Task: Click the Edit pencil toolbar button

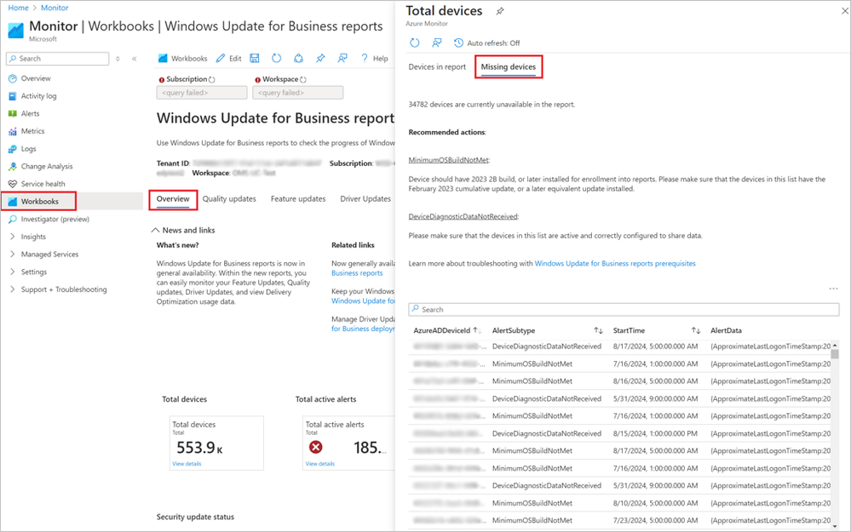Action: (228, 59)
